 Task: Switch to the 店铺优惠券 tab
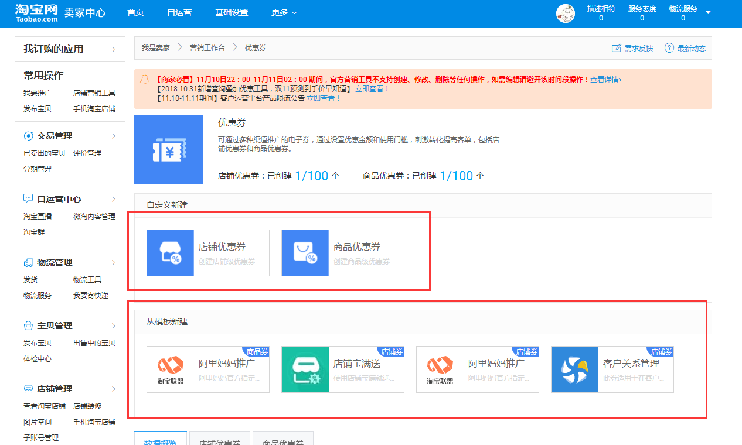click(220, 439)
